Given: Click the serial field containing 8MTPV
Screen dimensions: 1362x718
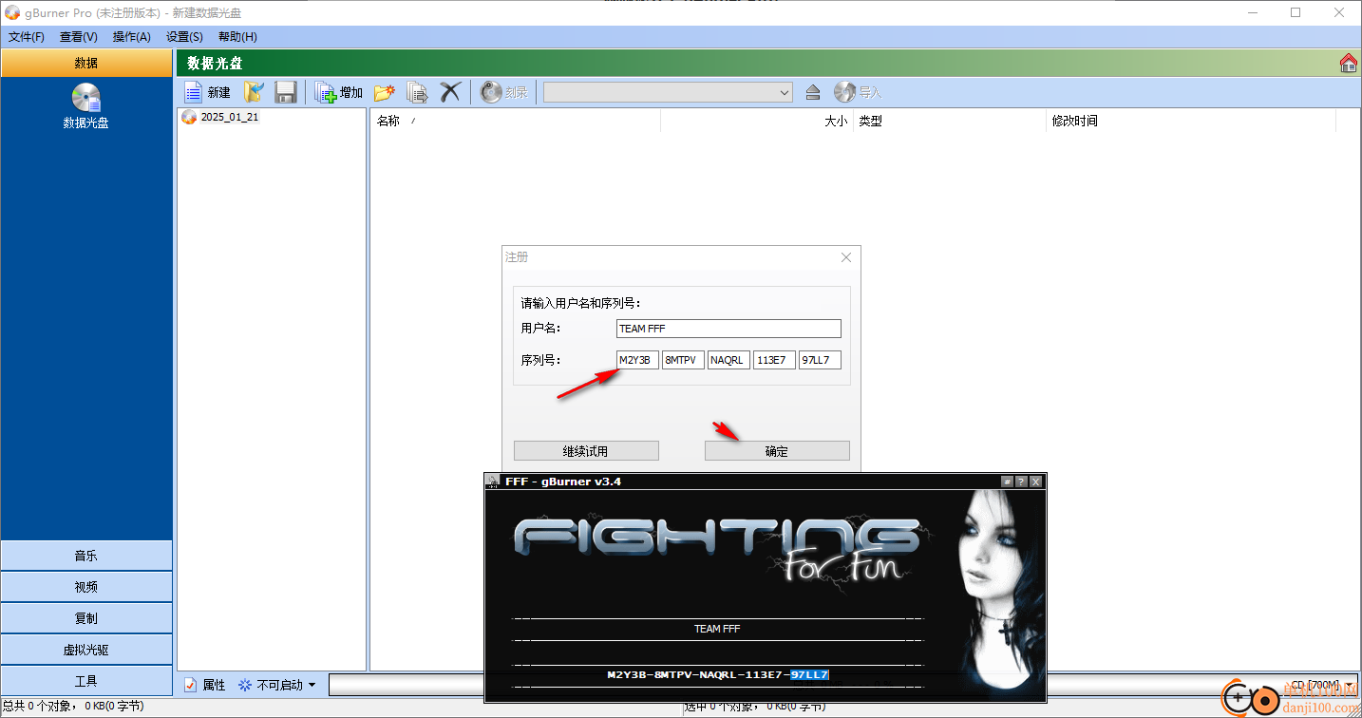Looking at the screenshot, I should [x=683, y=360].
